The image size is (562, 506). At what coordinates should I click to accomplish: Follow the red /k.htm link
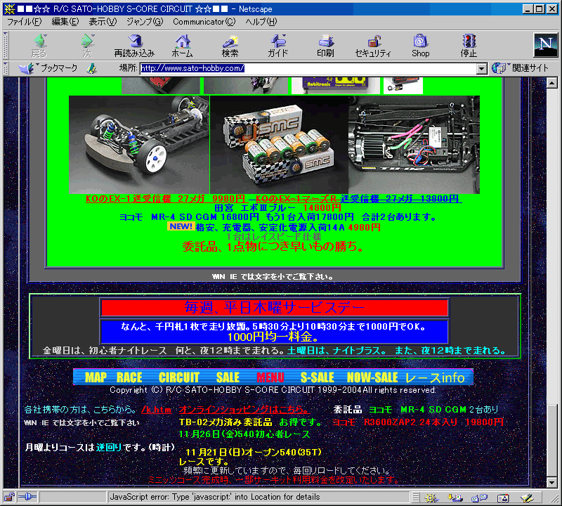click(x=156, y=410)
